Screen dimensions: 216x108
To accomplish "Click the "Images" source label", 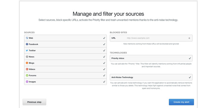I will pyautogui.click(x=32, y=82).
